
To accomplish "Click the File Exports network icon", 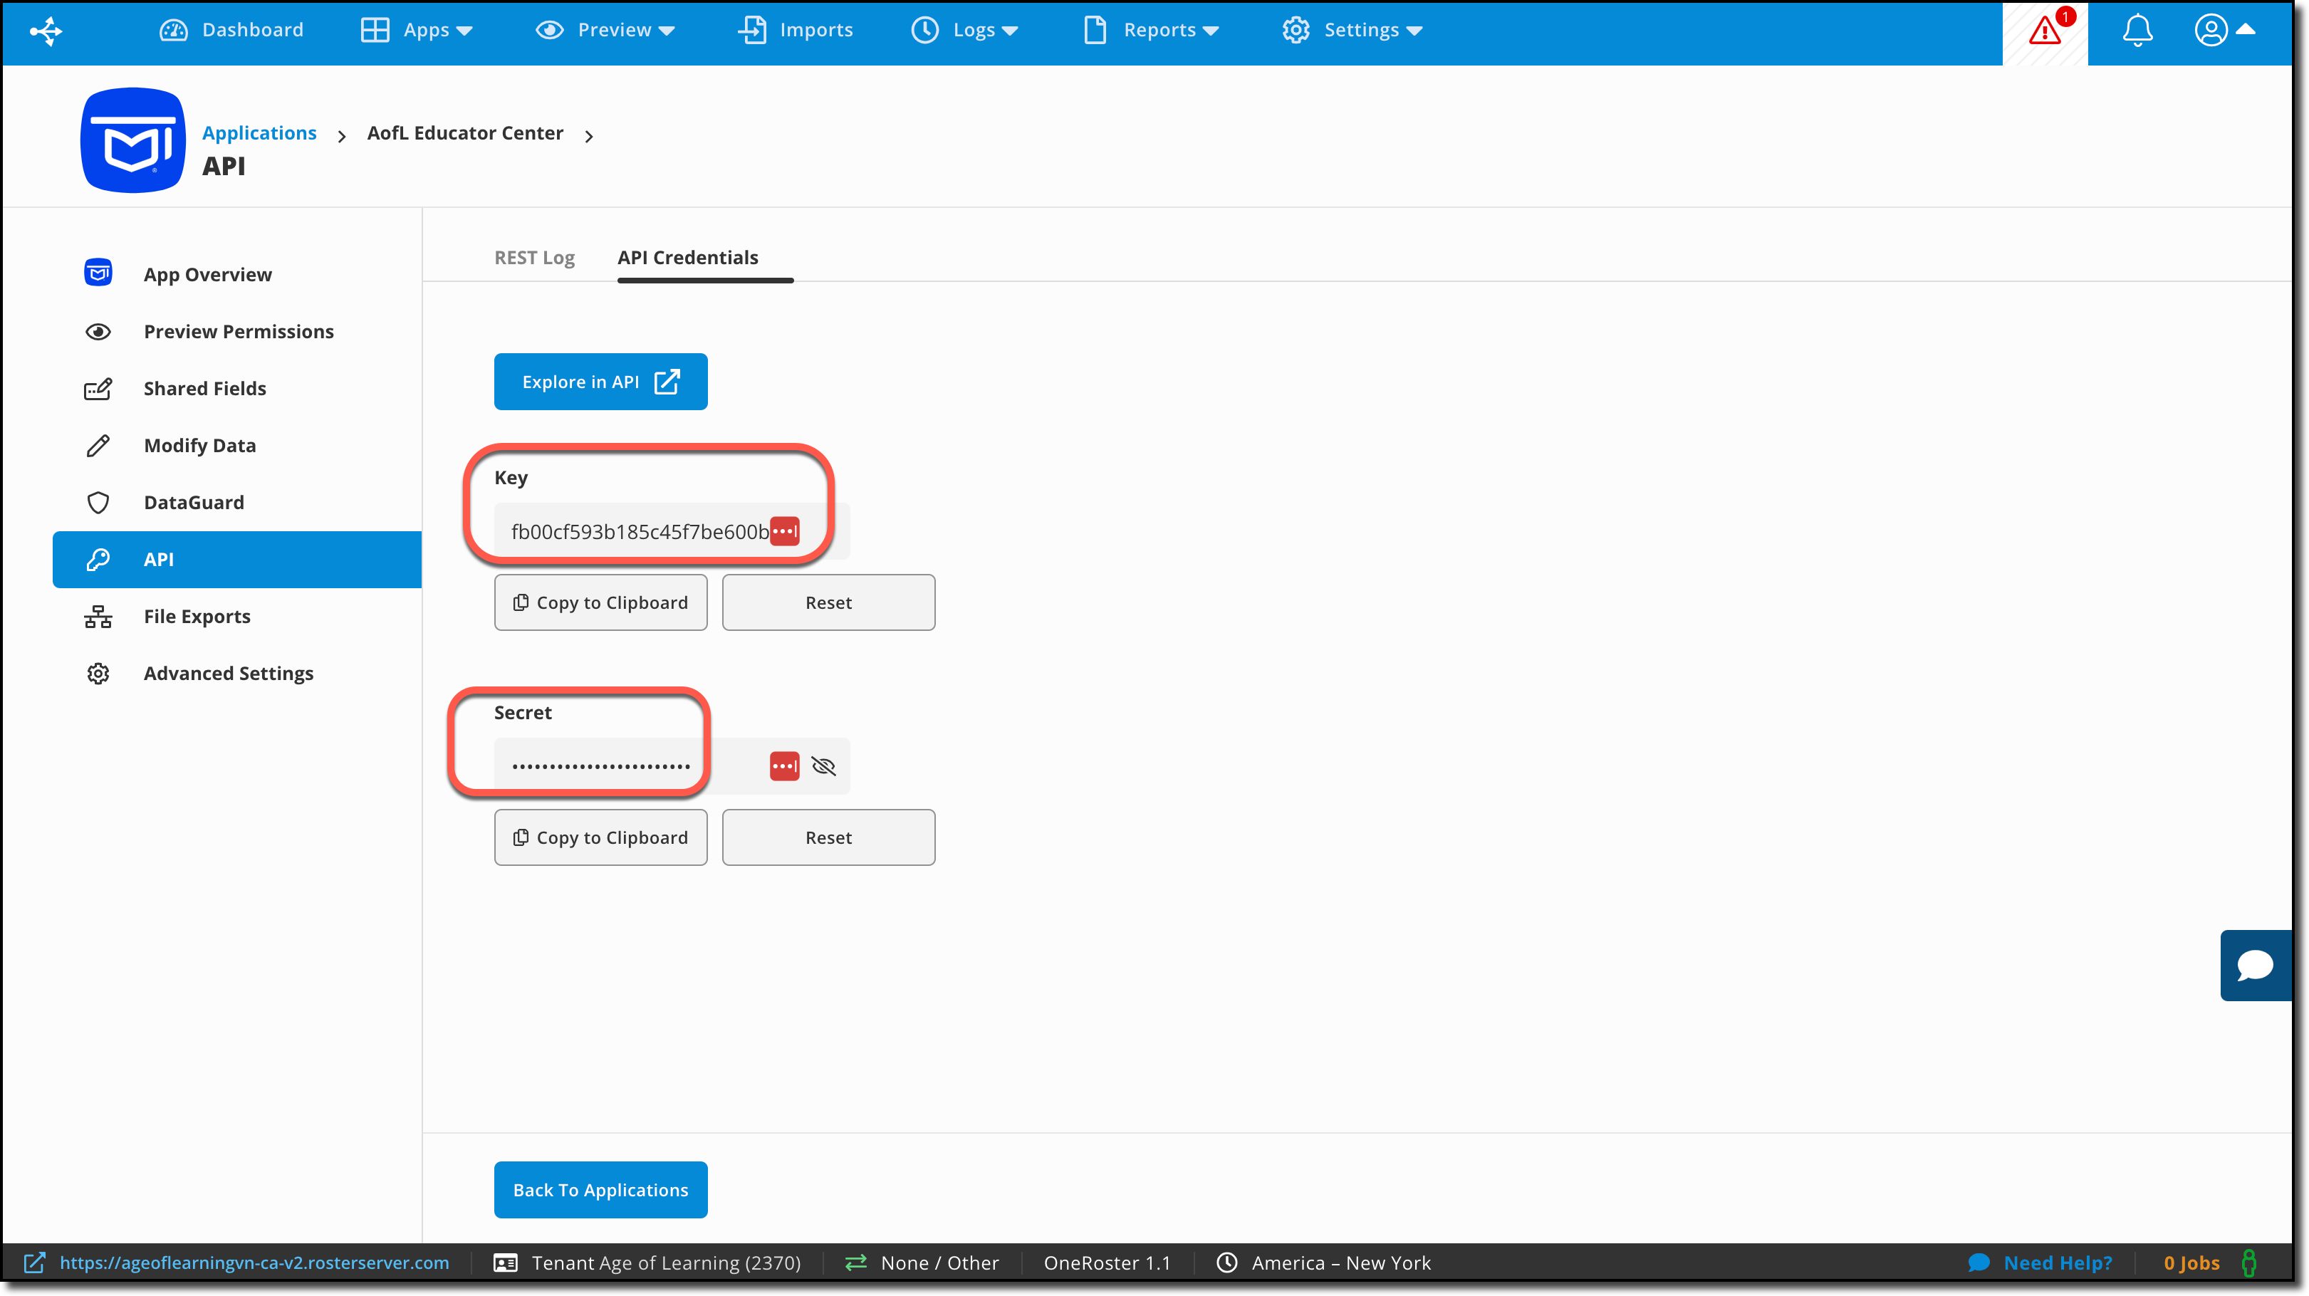I will click(98, 617).
